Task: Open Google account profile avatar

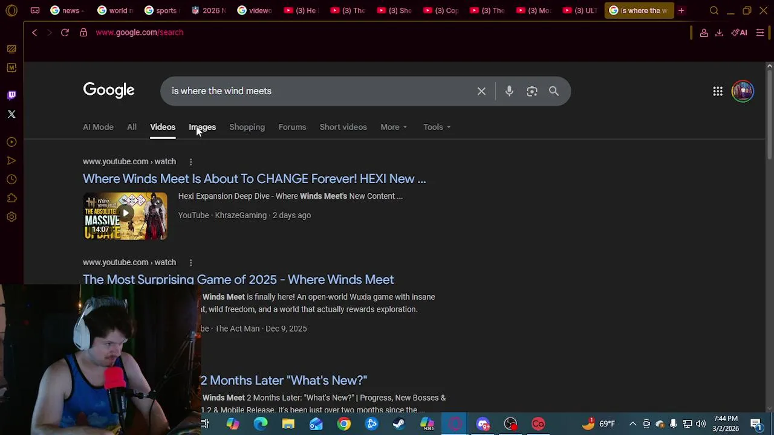Action: [x=743, y=91]
